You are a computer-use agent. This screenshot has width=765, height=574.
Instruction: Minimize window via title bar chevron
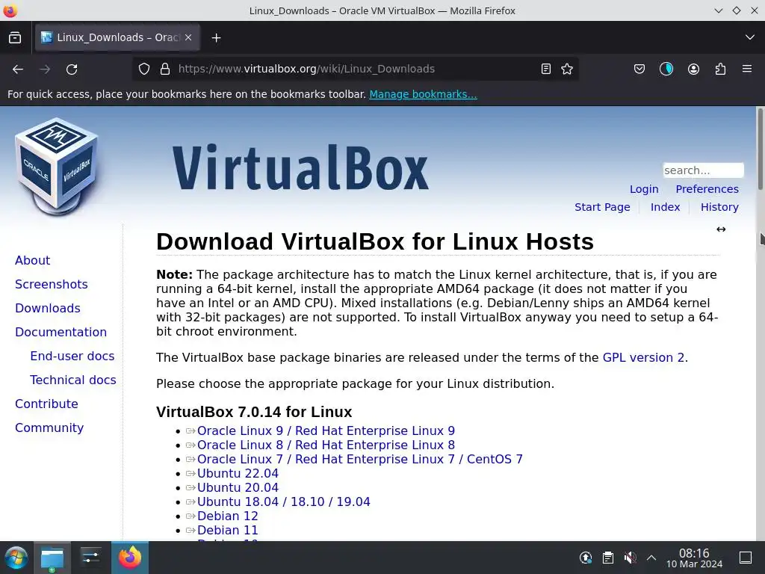718,10
